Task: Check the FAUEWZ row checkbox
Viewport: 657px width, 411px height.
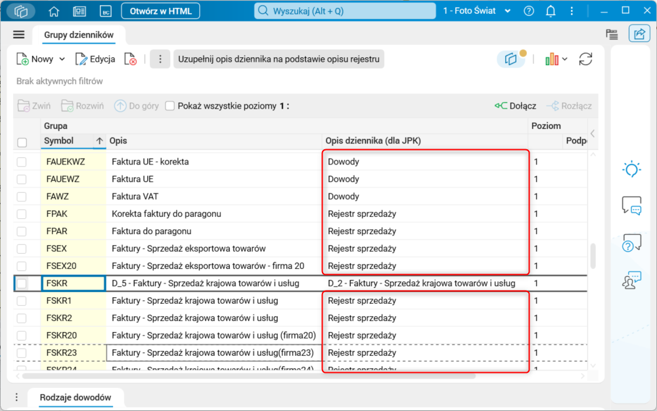Action: (22, 179)
